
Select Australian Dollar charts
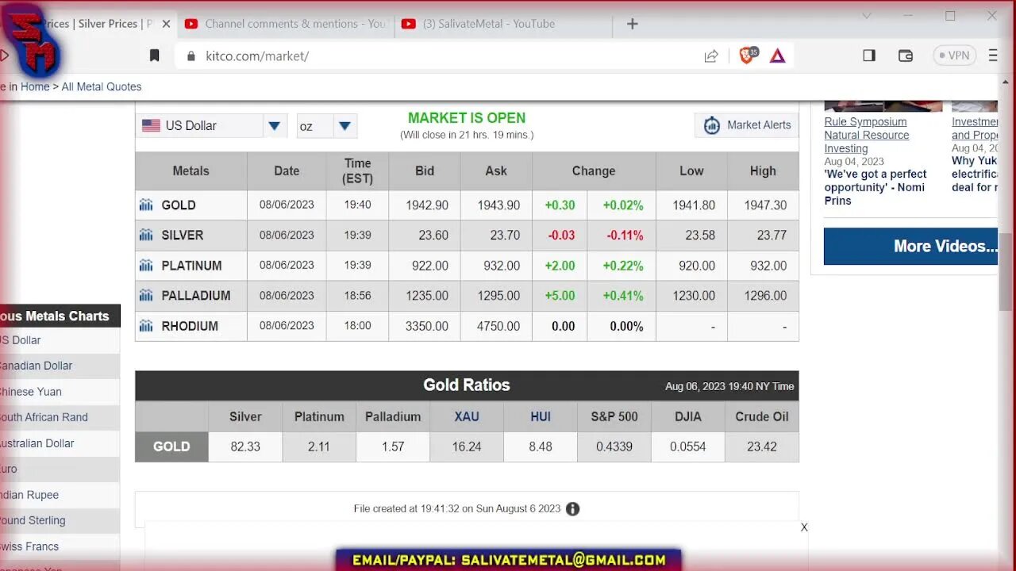(37, 443)
